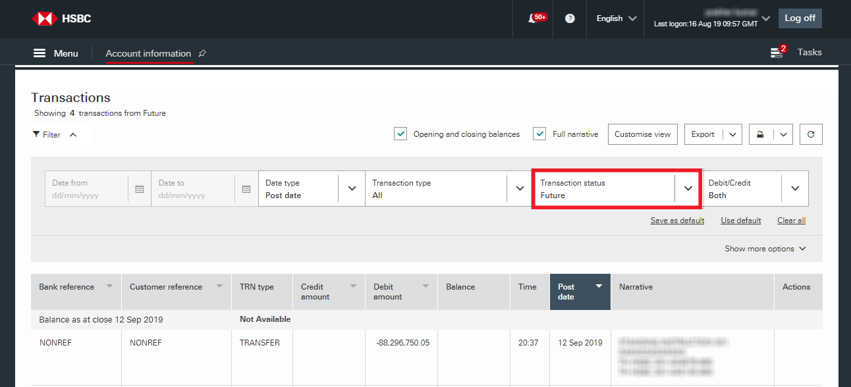The image size is (851, 387).
Task: Click the print icon
Action: [x=760, y=134]
